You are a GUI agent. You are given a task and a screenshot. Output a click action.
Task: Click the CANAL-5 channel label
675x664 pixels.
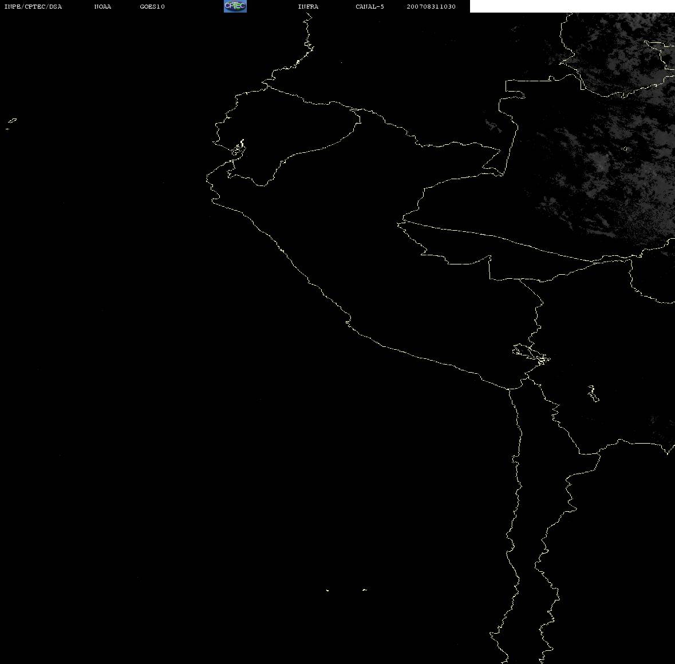[370, 6]
